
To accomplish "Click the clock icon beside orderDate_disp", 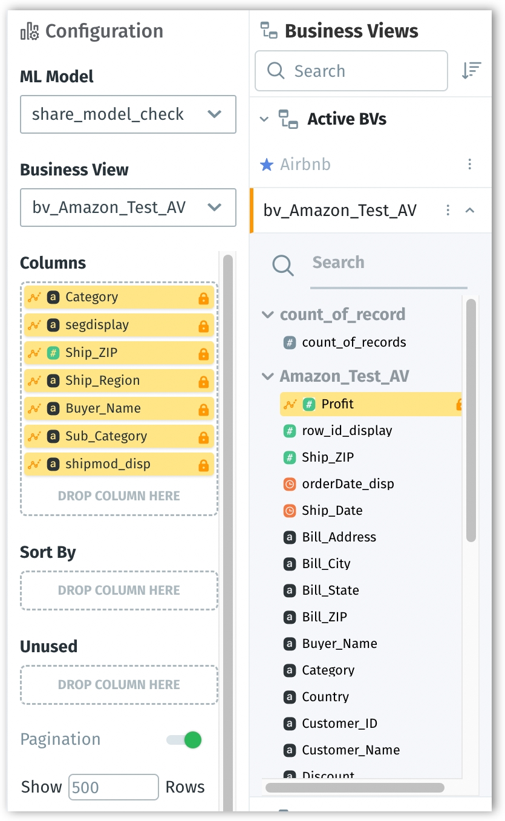I will 290,484.
